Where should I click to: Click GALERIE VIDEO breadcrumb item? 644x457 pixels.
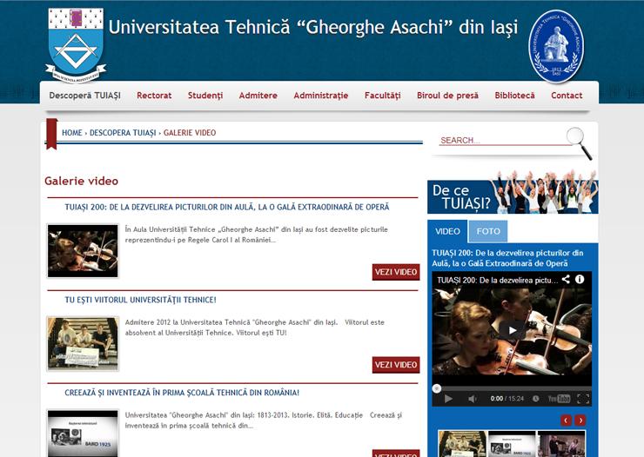point(190,133)
